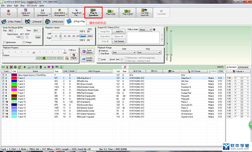Click the green plus icon in track toolbar
The height and width of the screenshot is (152, 252).
25,67
